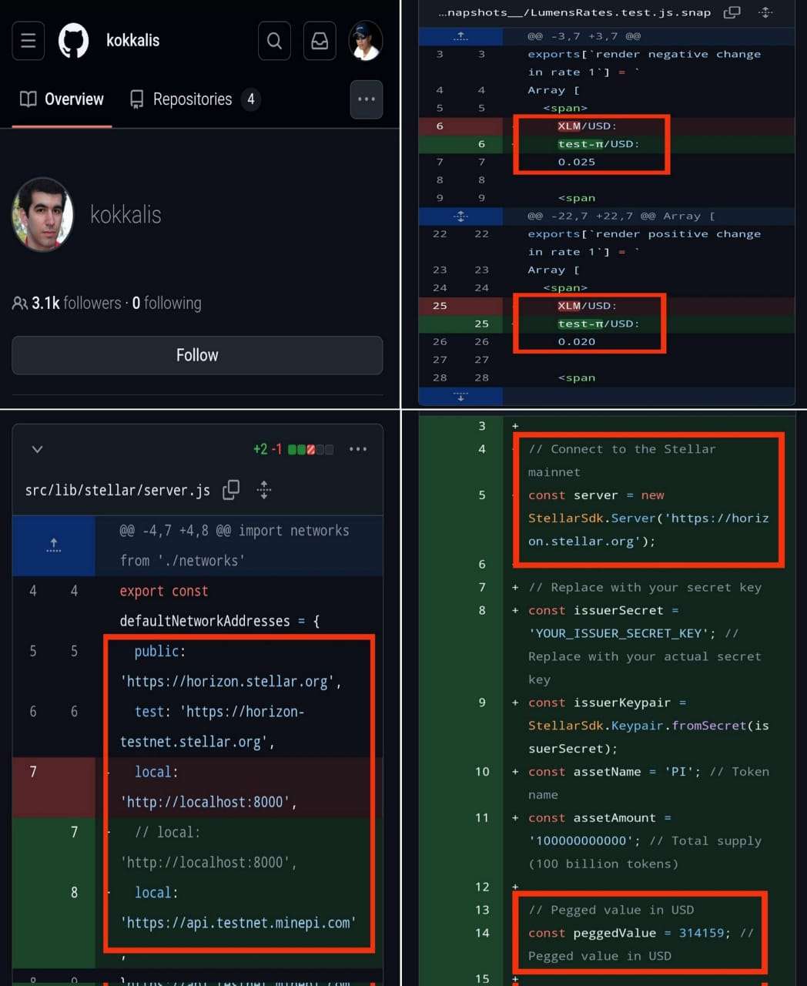
Task: Collapse the server.js diff with chevron
Action: tap(37, 449)
